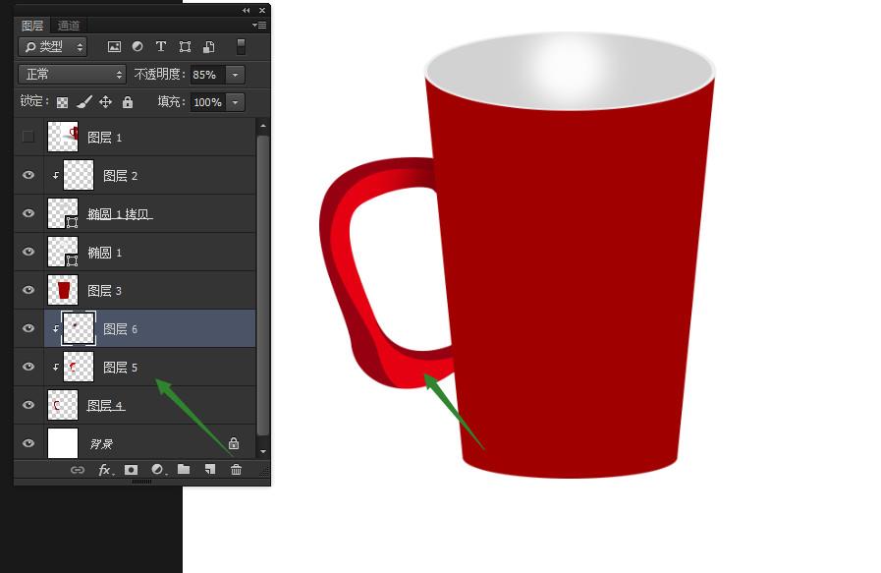
Task: Filter layers by pixel layer icon
Action: [x=114, y=46]
